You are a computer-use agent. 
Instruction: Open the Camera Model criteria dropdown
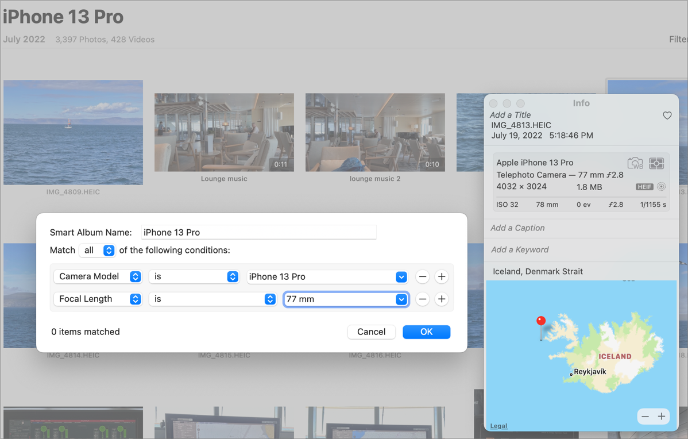coord(98,277)
